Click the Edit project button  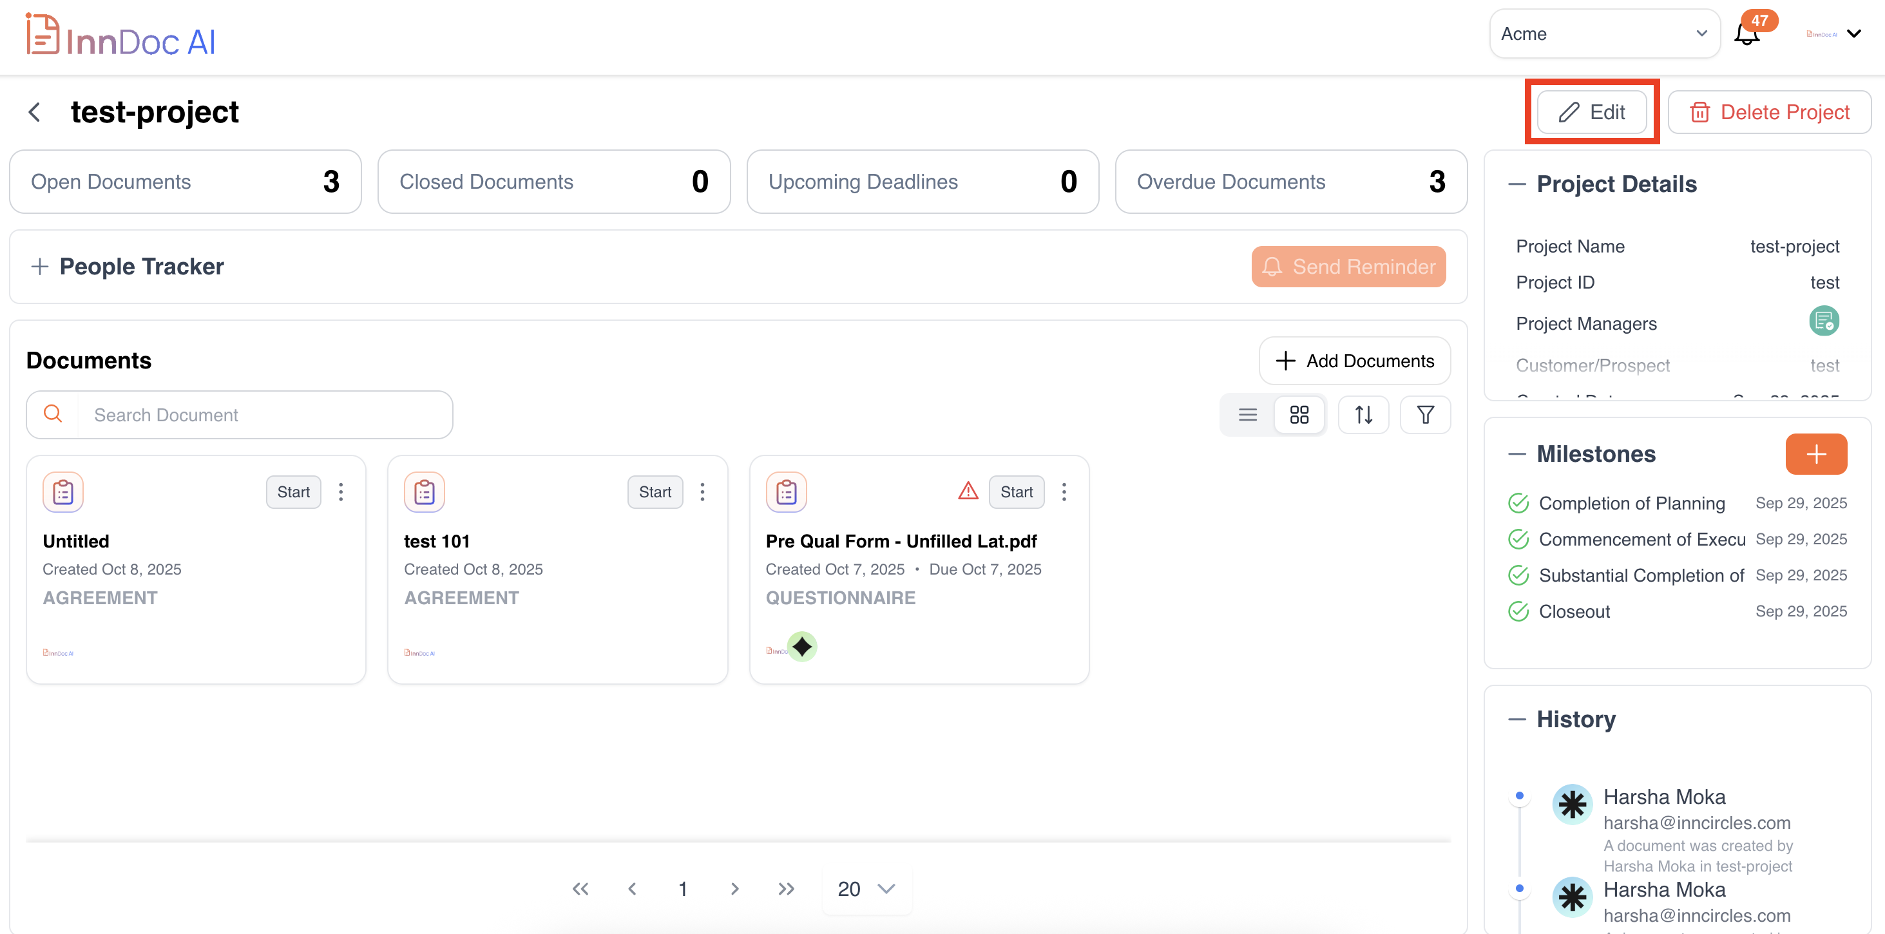pos(1592,112)
